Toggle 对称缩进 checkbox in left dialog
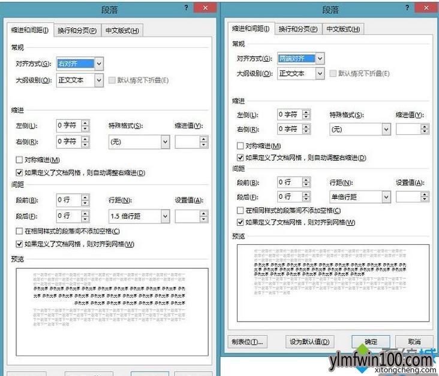This screenshot has height=376, width=439. tap(19, 160)
